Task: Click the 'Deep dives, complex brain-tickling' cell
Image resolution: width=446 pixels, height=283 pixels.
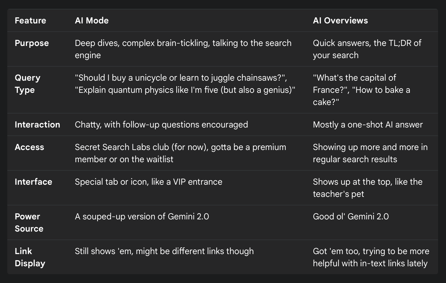Action: click(183, 49)
